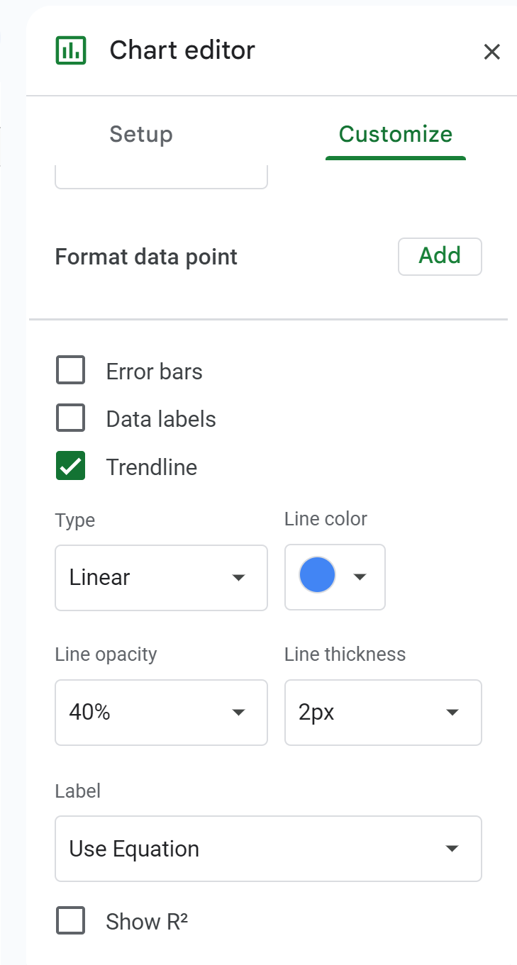The width and height of the screenshot is (517, 965).
Task: Disable the Trendline option
Action: (70, 467)
